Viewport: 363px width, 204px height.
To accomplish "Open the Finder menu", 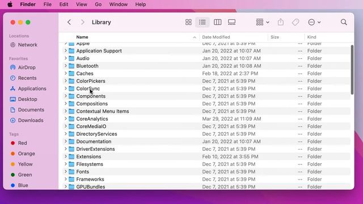I will (28, 5).
